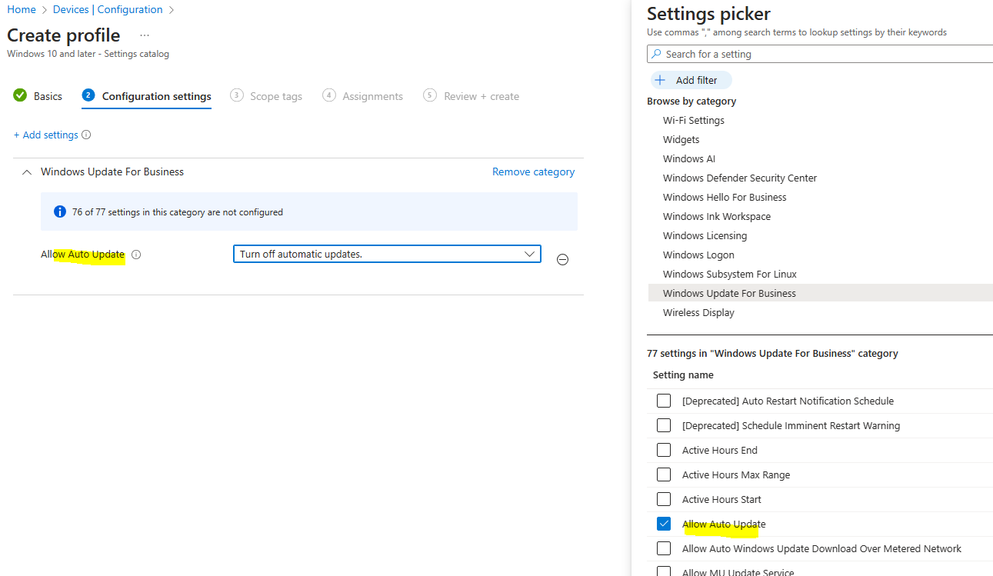
Task: Remove the Allow Auto Update setting with minus icon
Action: point(562,260)
